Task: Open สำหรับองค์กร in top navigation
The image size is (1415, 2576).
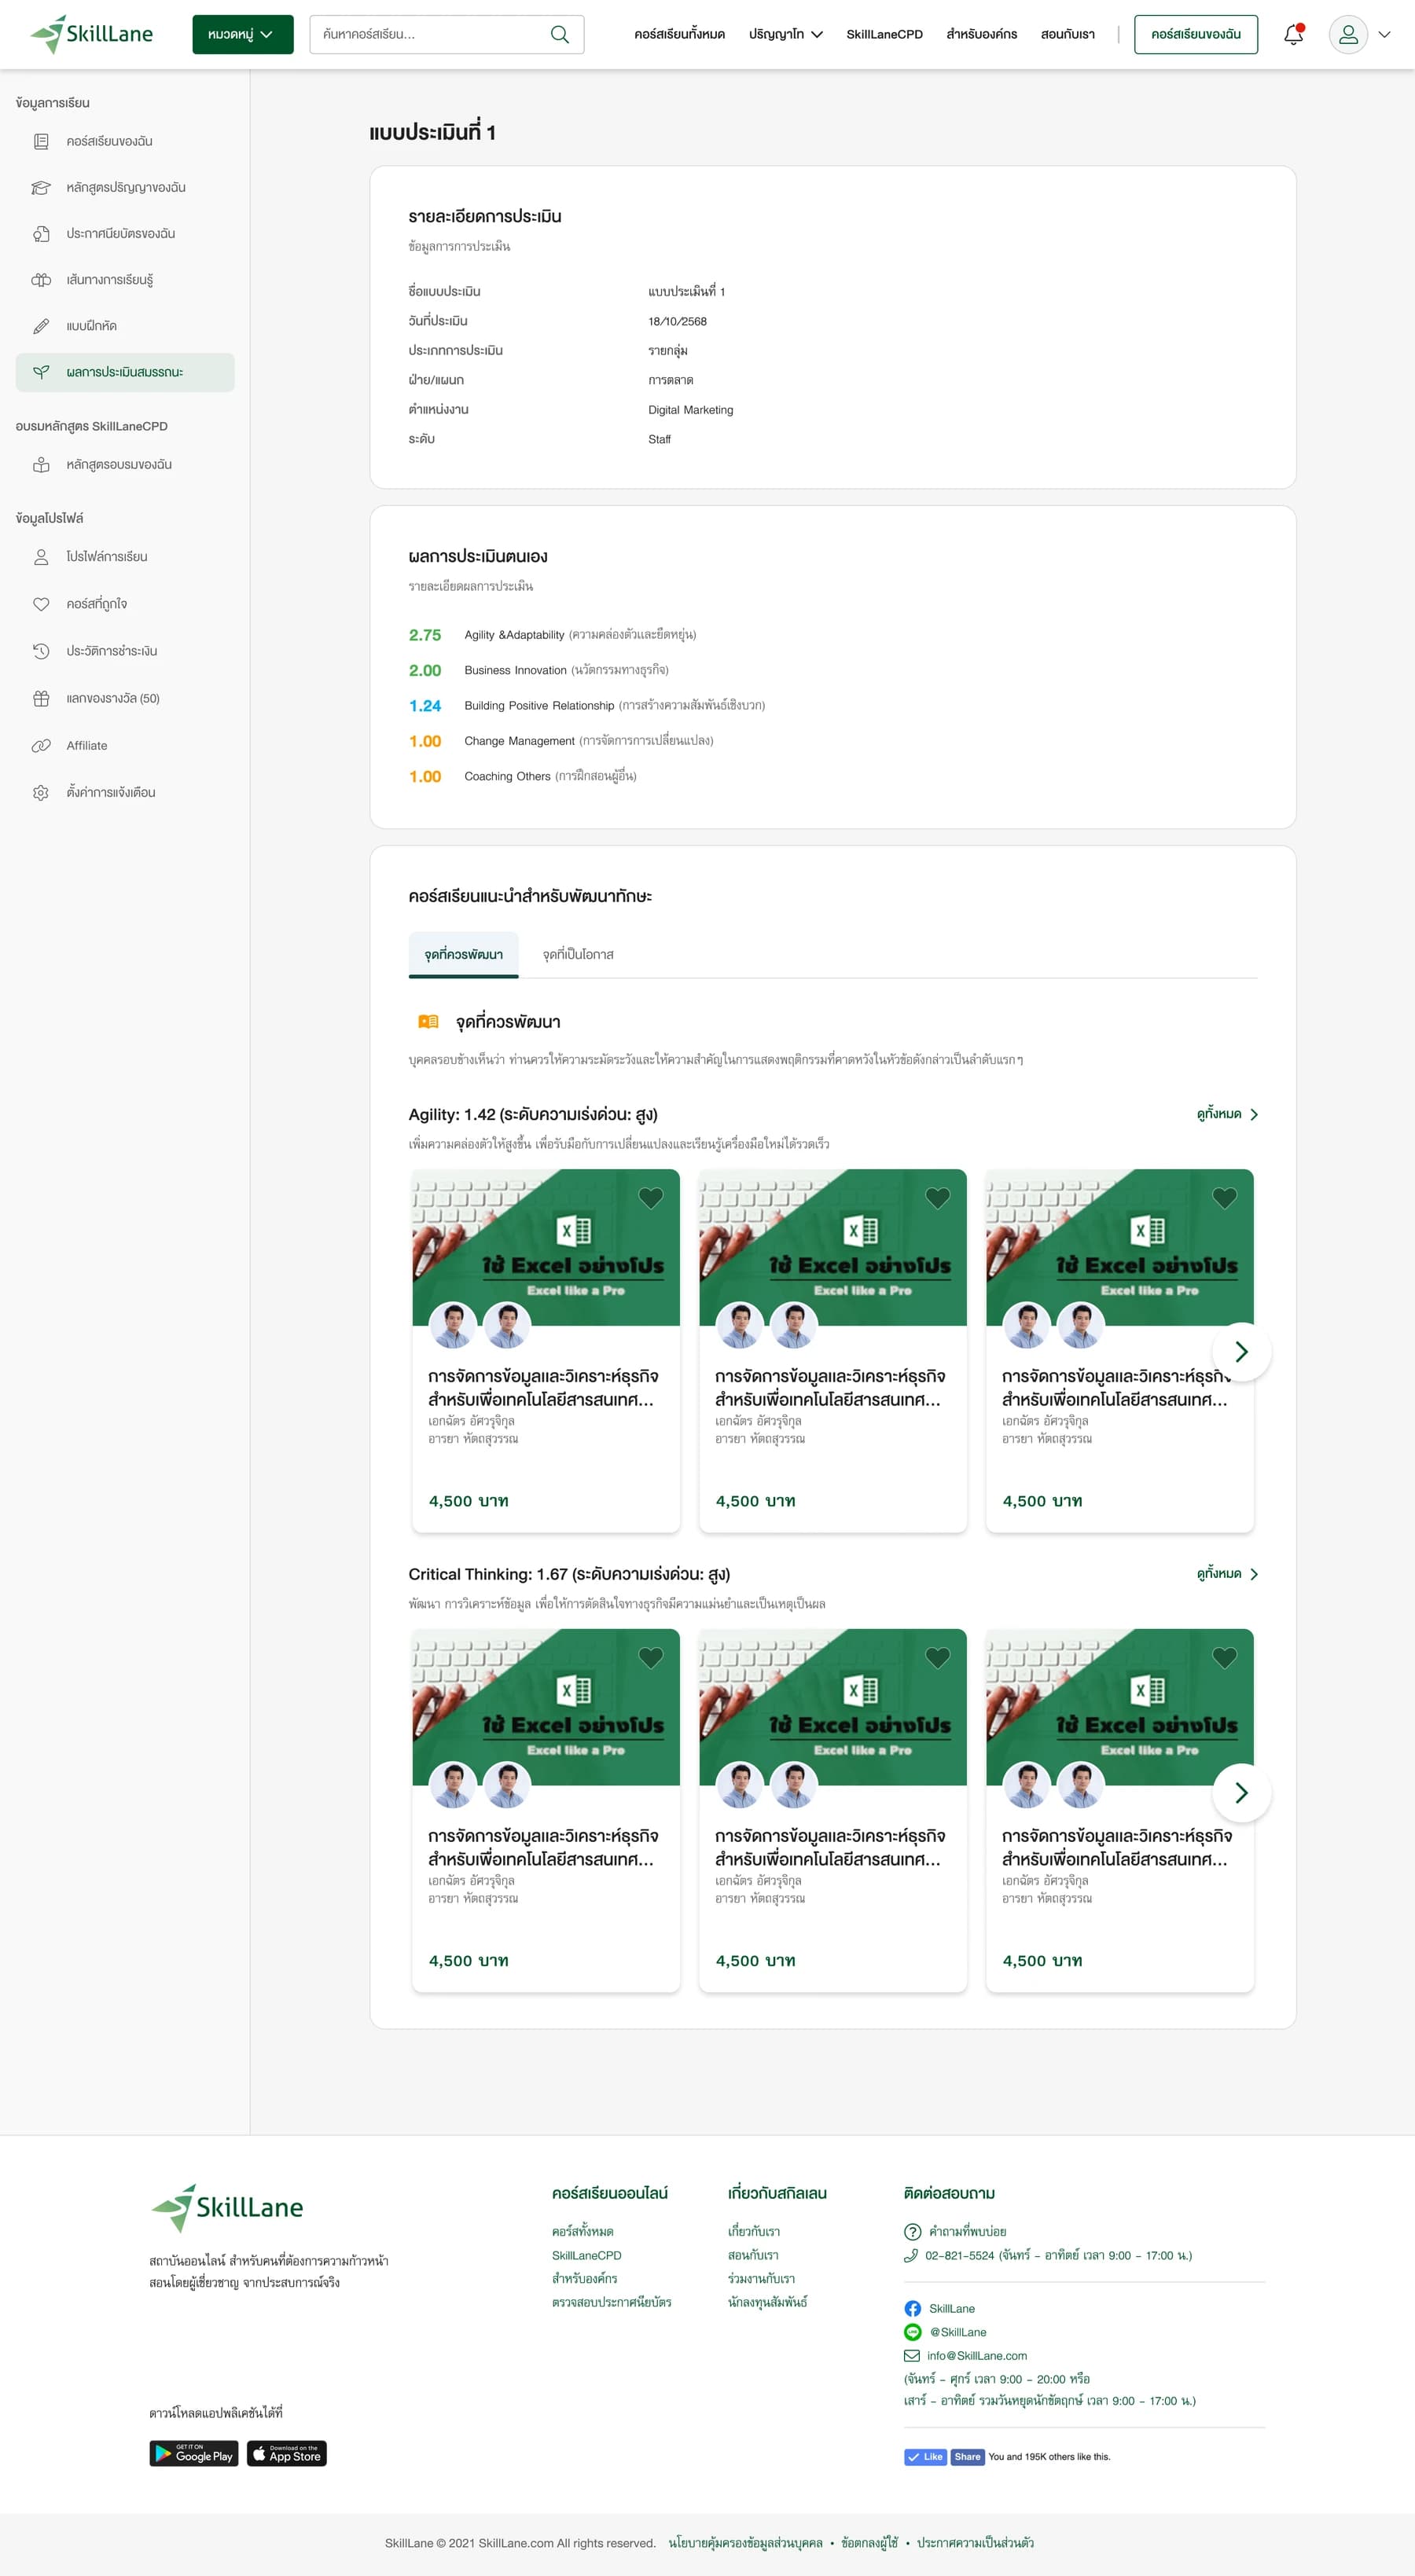Action: pyautogui.click(x=981, y=34)
